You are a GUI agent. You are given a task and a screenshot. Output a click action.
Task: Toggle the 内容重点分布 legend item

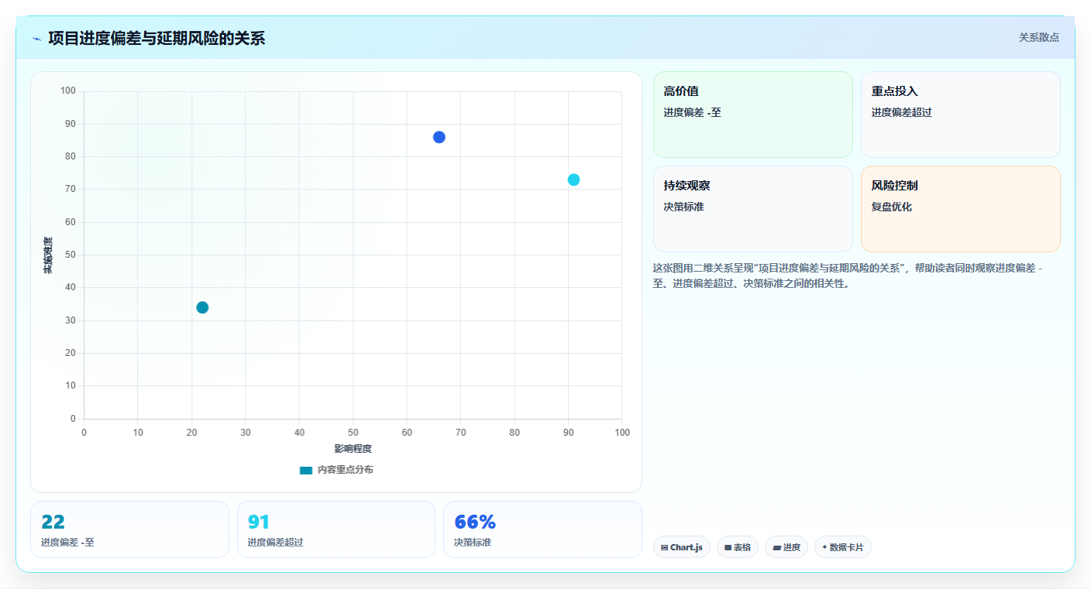tap(336, 470)
